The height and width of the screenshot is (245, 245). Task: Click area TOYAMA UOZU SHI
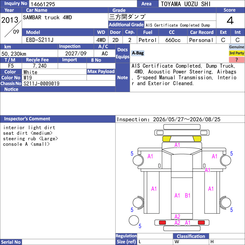pos(186,4)
